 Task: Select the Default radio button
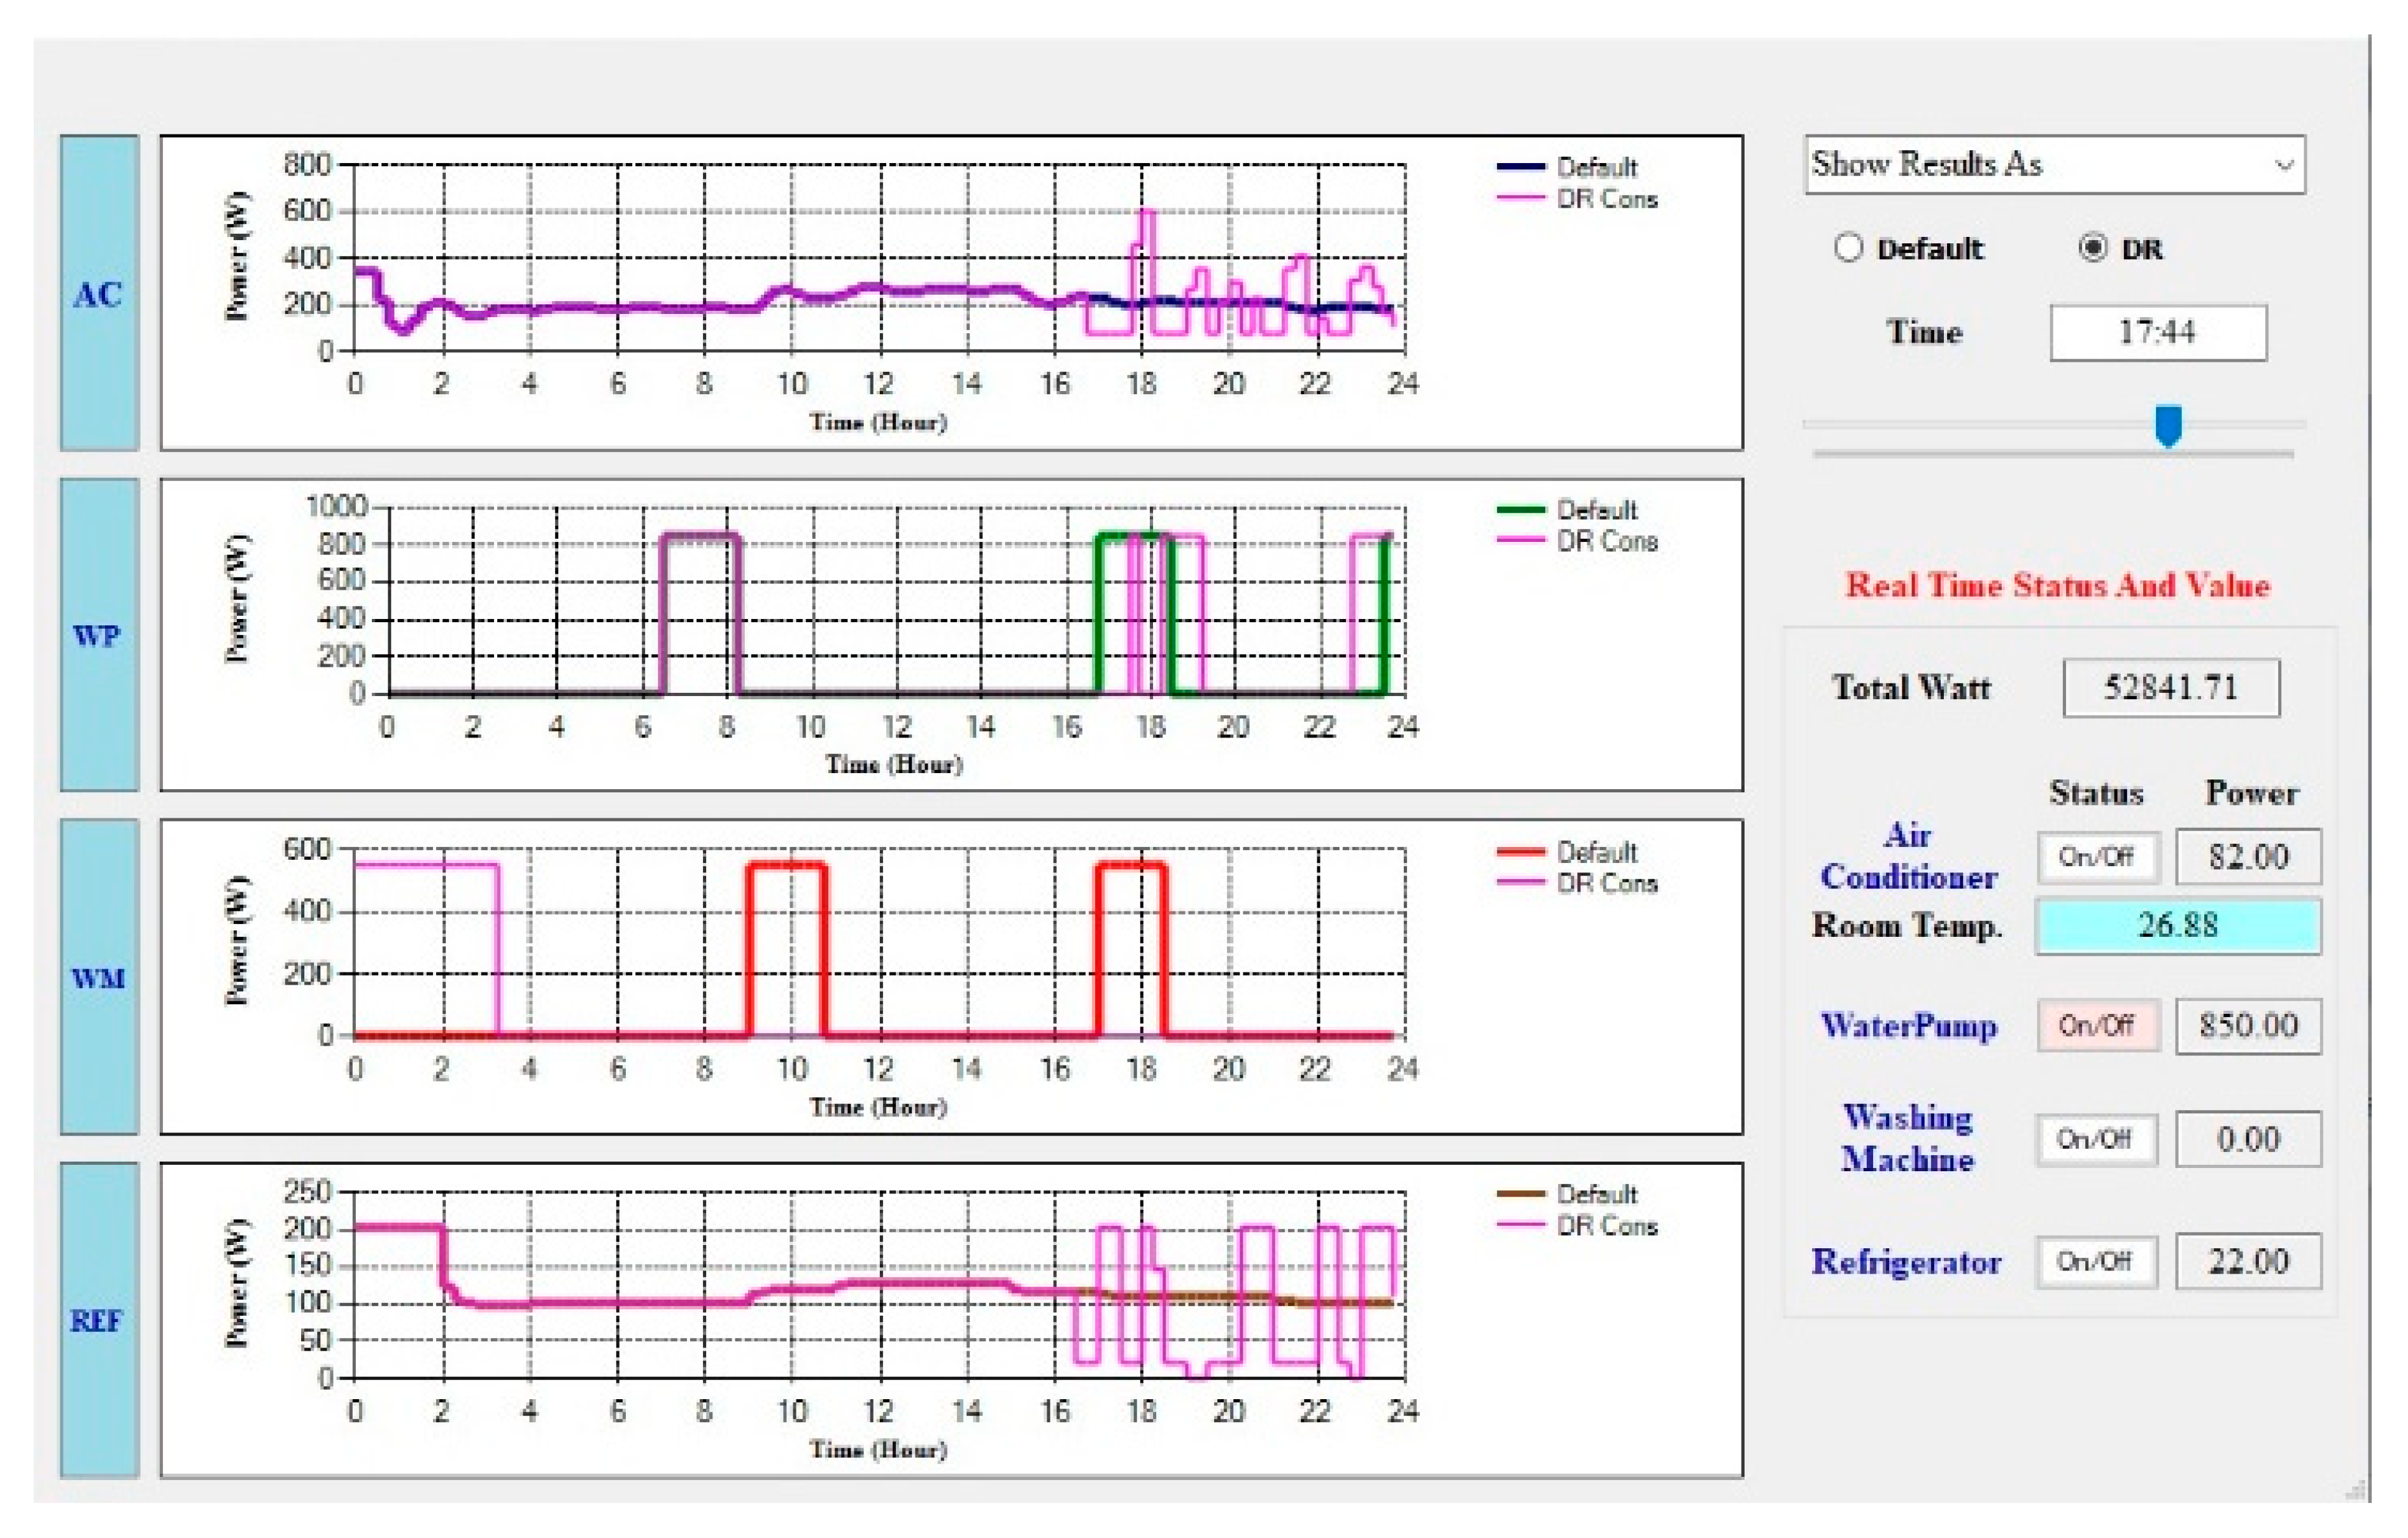coord(1848,248)
